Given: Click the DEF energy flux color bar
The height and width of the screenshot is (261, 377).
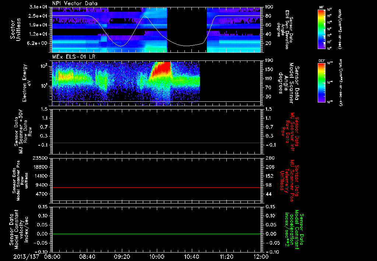Looking at the screenshot, I should (x=321, y=83).
